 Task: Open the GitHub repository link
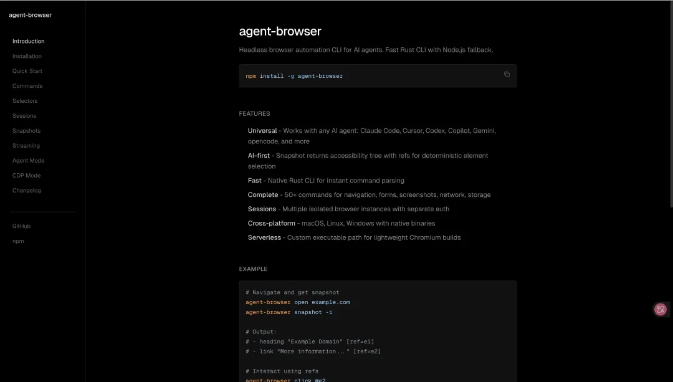[21, 226]
